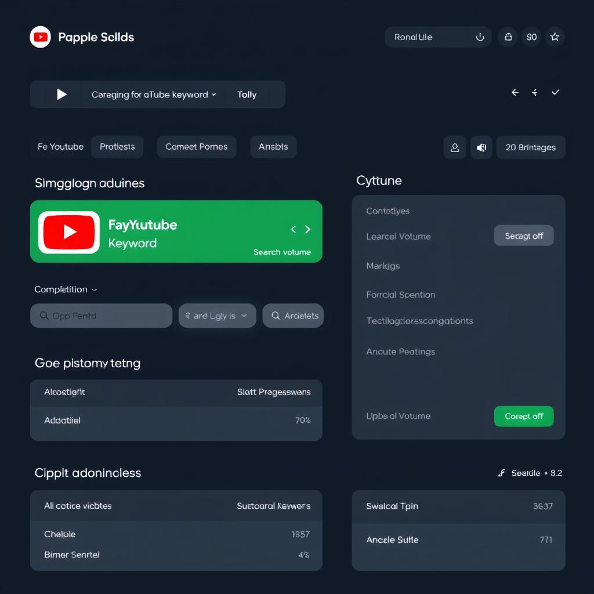Open the Caraging for aTube keyword dropdown
The width and height of the screenshot is (594, 594).
click(154, 94)
